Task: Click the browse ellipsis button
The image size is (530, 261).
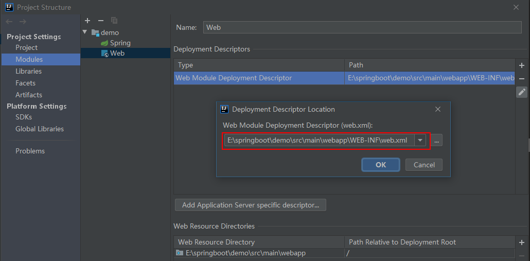Action: click(437, 140)
